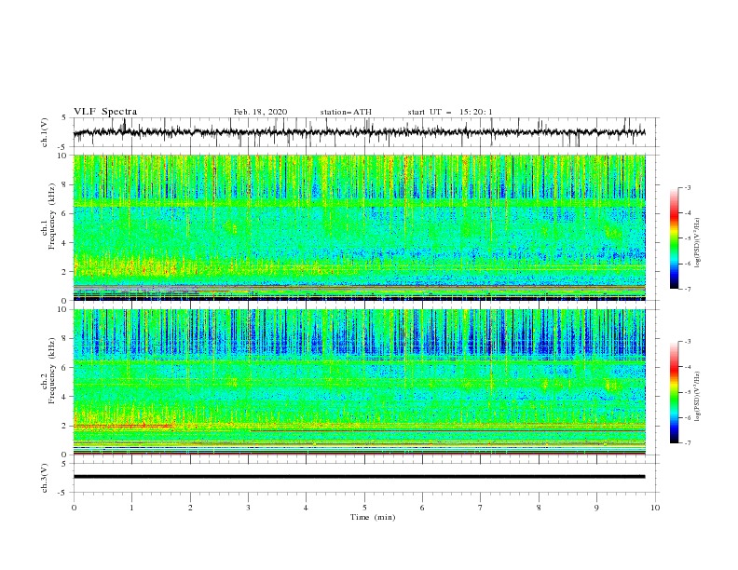738x570 pixels.
Task: Click the "9" minute tick on the Time axis
Action: tap(596, 508)
